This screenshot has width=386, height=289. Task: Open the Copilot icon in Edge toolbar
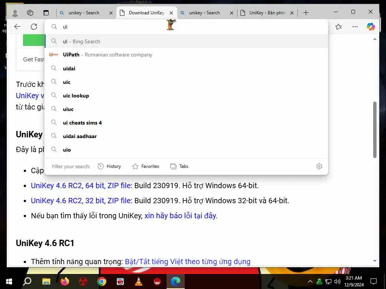[x=371, y=27]
